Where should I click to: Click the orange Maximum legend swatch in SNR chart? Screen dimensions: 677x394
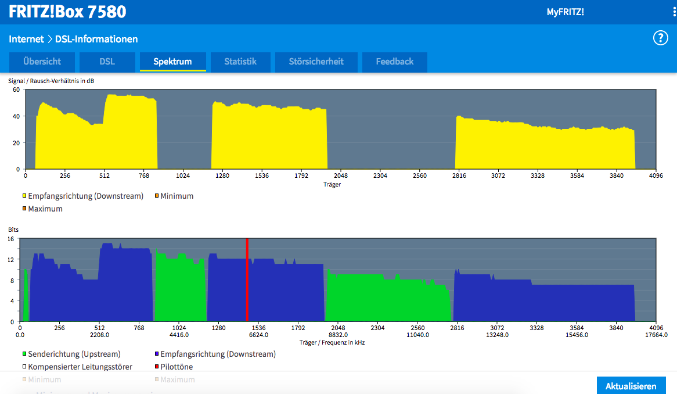[24, 209]
